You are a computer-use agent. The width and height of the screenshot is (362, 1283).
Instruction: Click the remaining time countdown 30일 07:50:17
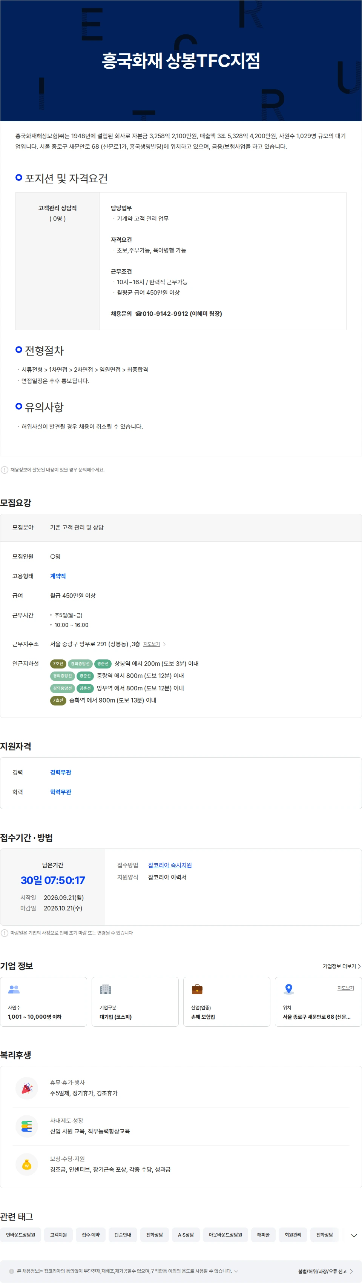[53, 880]
